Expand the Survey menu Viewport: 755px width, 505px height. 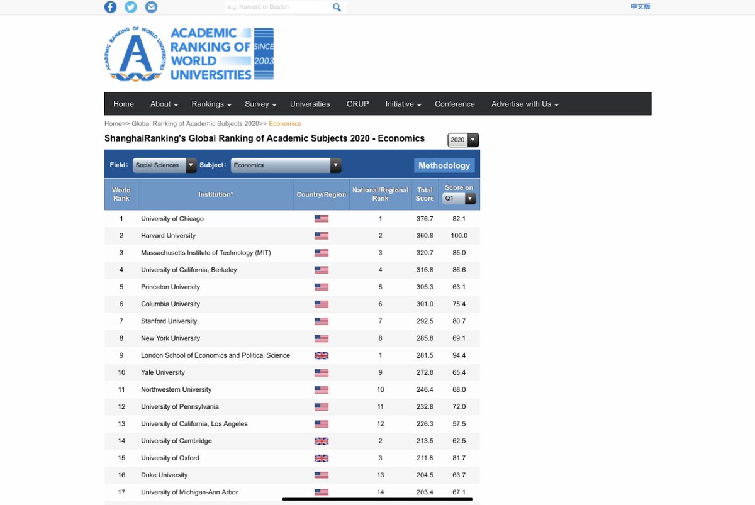click(260, 104)
